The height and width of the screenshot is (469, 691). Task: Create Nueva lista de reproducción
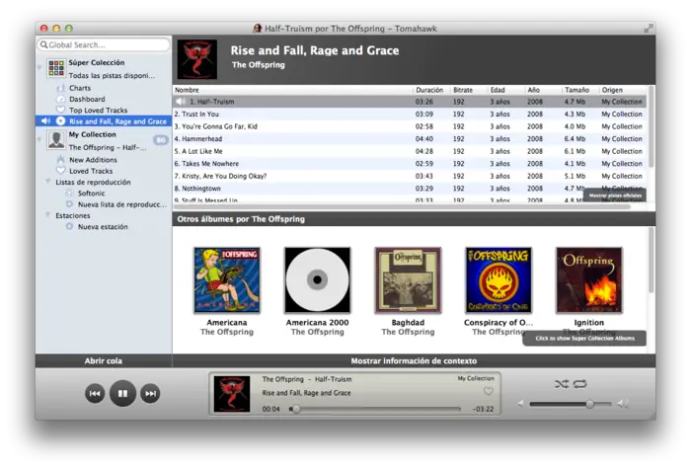tap(122, 204)
